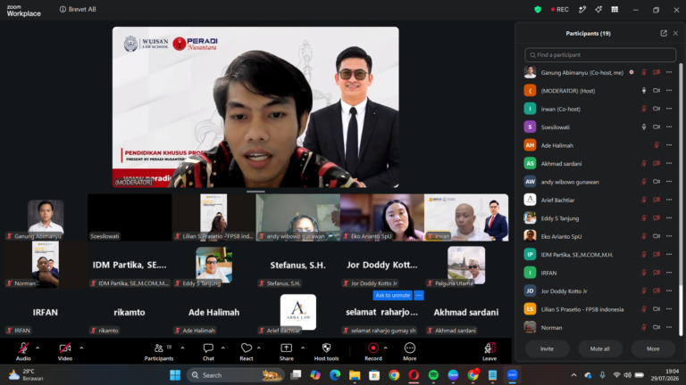Pop out the Participants panel
Viewport: 686px width, 385px height.
(x=664, y=33)
